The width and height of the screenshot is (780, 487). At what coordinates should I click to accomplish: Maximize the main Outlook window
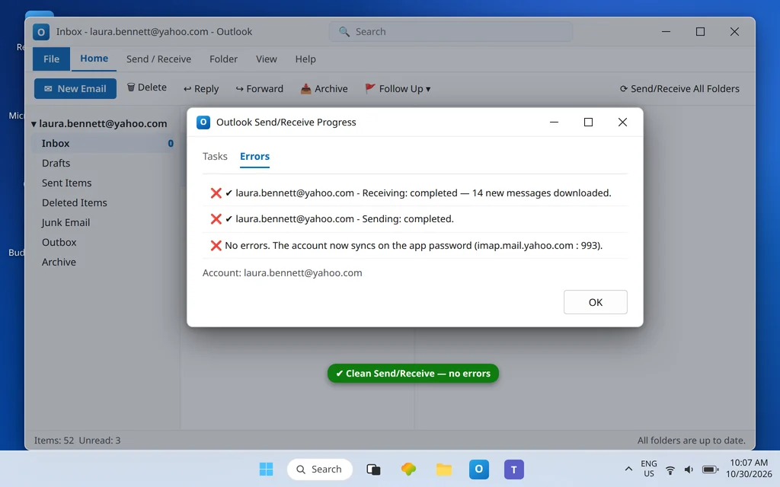coord(700,32)
